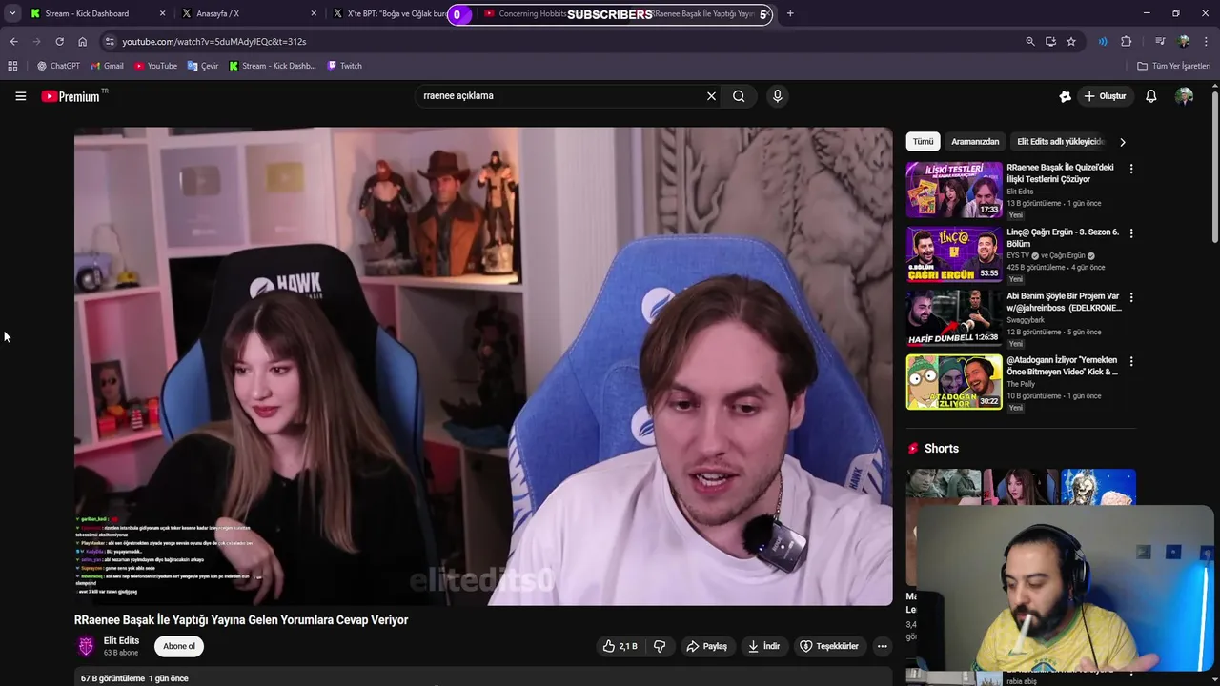Image resolution: width=1220 pixels, height=686 pixels.
Task: Open the browser profile avatar
Action: tap(1184, 42)
